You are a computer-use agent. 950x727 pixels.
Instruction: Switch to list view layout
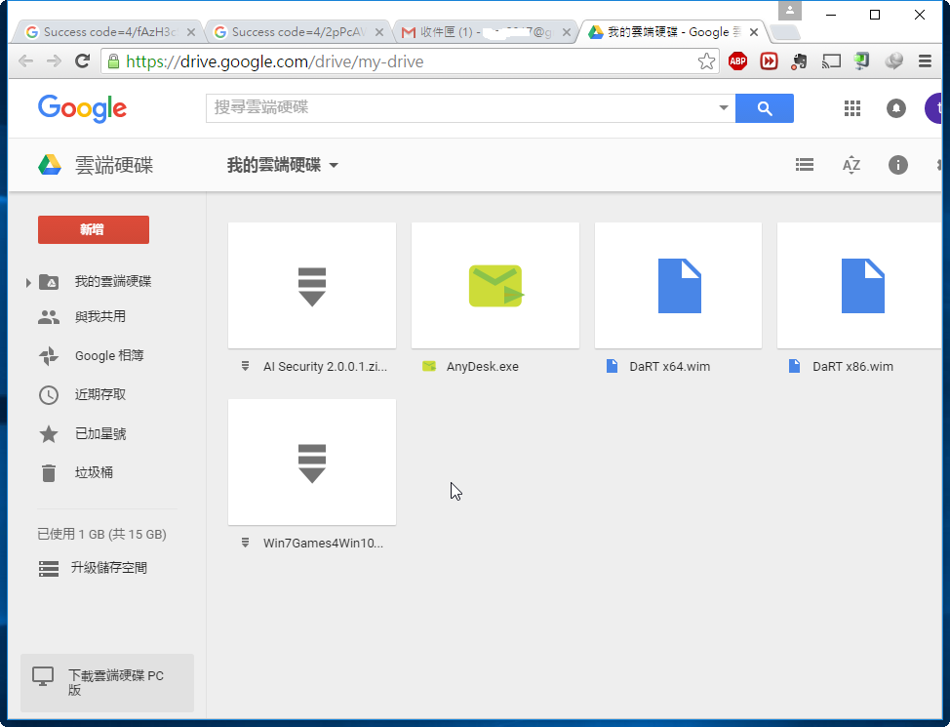tap(805, 165)
